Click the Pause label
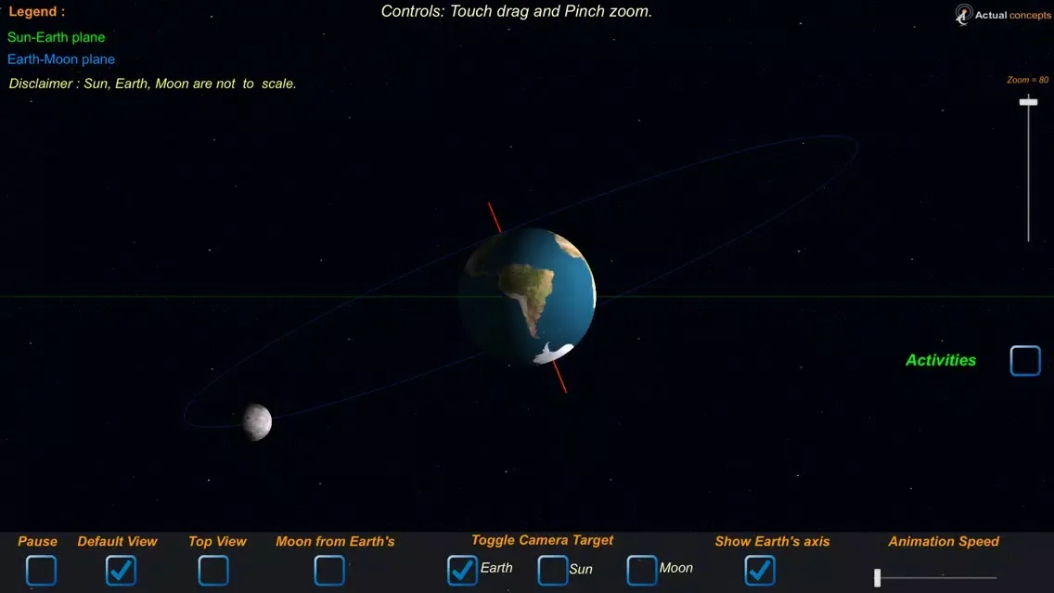This screenshot has width=1054, height=593. point(38,541)
